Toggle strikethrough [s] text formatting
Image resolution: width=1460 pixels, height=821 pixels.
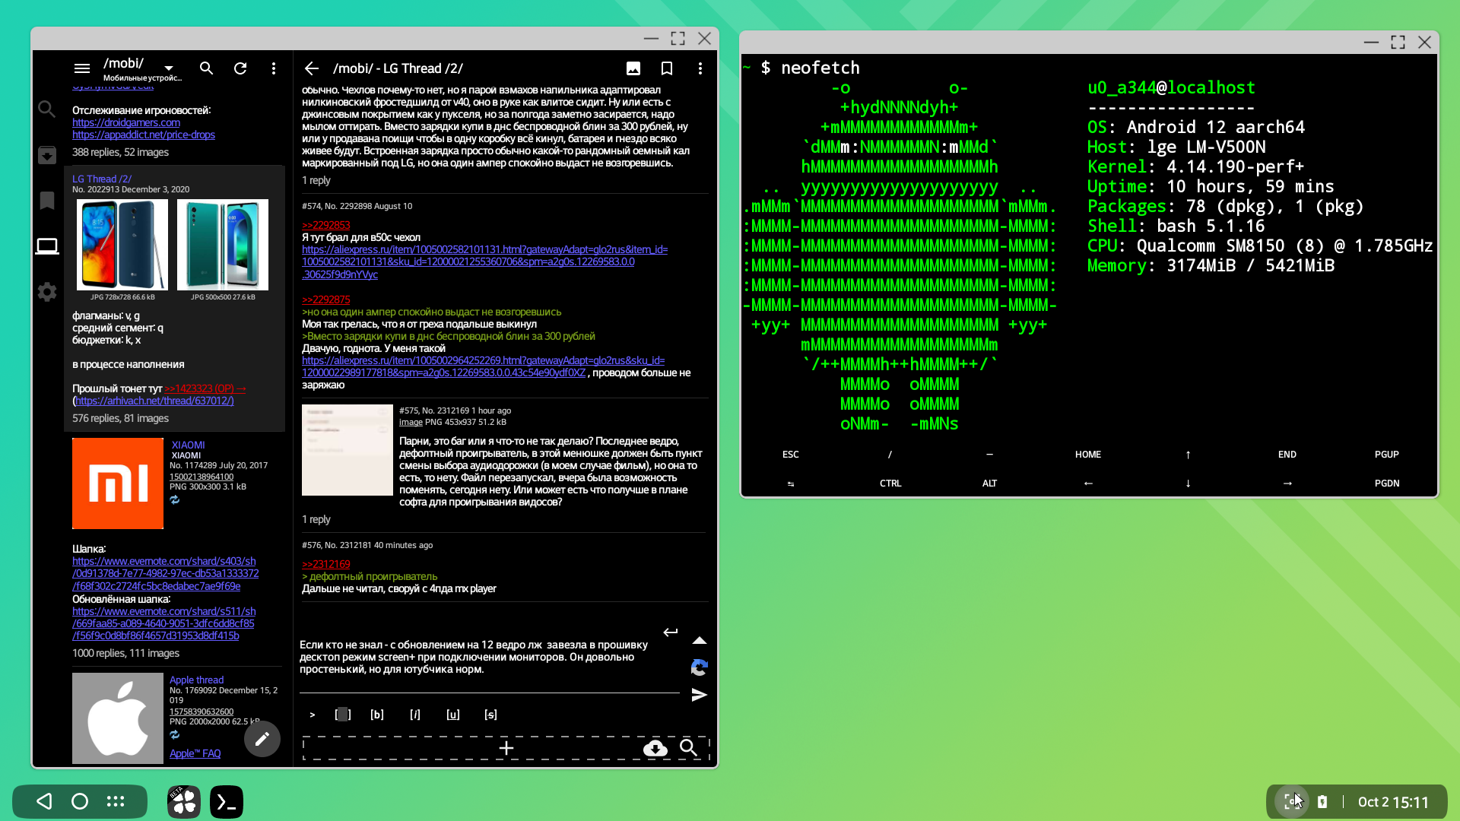point(490,715)
